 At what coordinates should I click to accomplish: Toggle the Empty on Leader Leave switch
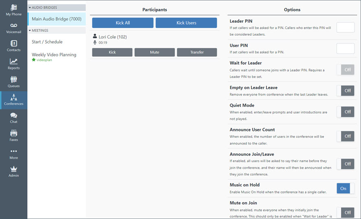click(346, 90)
